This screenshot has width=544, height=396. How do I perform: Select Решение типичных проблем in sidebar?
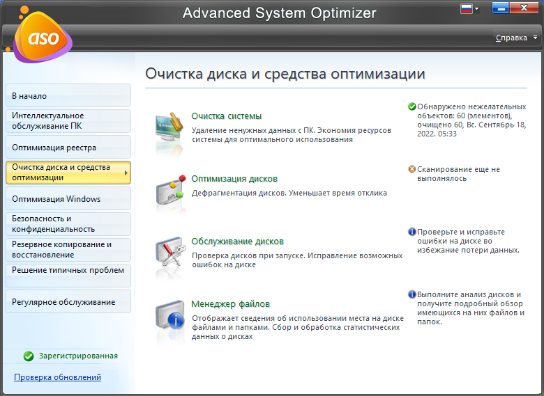pos(68,276)
